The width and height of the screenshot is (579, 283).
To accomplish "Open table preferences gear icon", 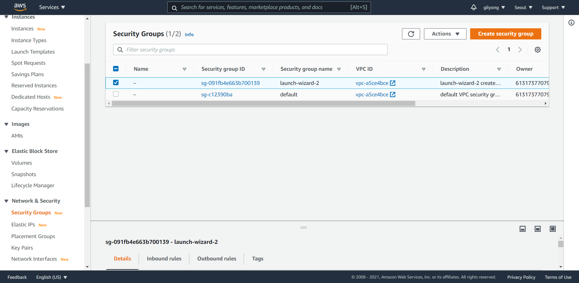I will (x=537, y=50).
